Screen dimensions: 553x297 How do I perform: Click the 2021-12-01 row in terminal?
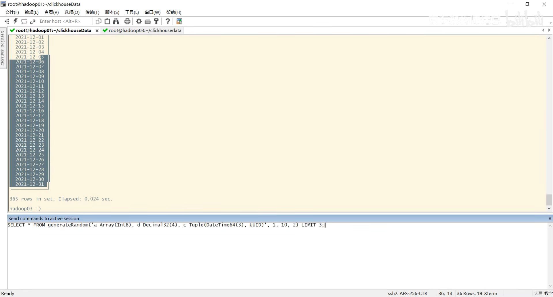tap(30, 37)
